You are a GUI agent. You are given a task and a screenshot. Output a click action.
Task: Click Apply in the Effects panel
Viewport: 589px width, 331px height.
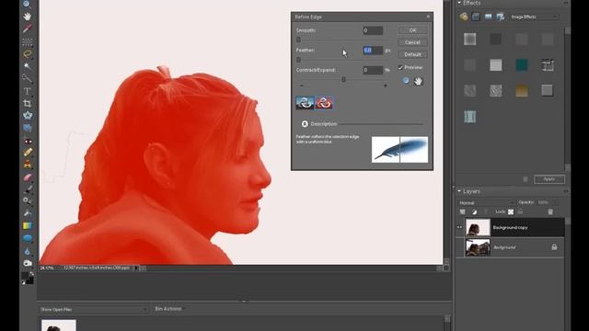tap(549, 179)
